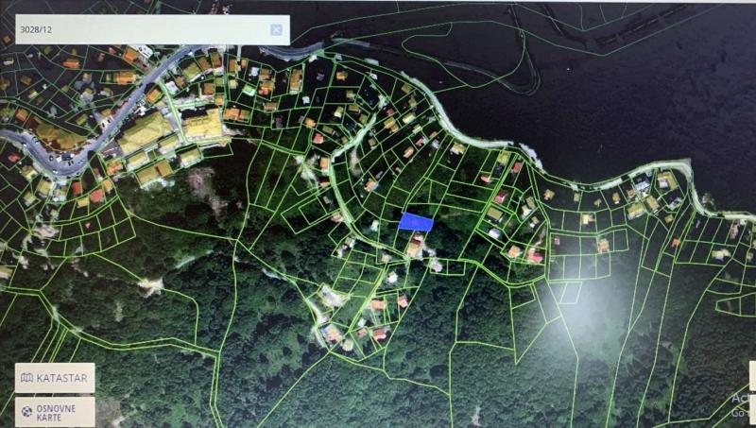This screenshot has height=428, width=756.
Task: Click the house just below the blue parcel
Action: click(x=415, y=248)
